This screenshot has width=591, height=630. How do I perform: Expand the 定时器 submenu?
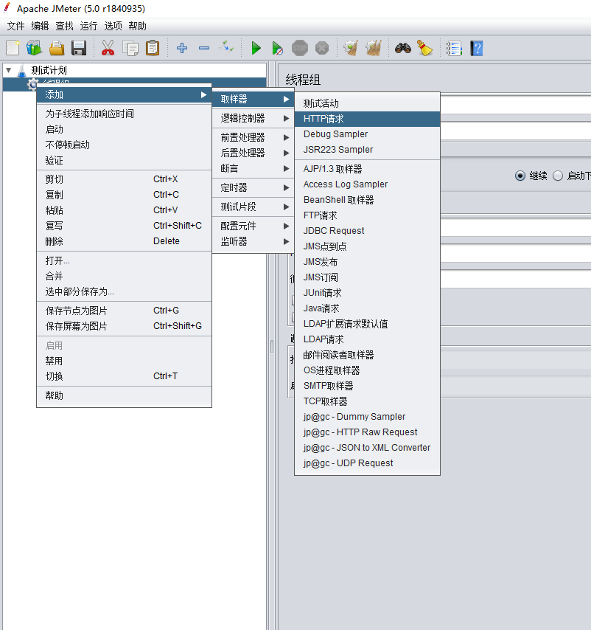pyautogui.click(x=253, y=187)
